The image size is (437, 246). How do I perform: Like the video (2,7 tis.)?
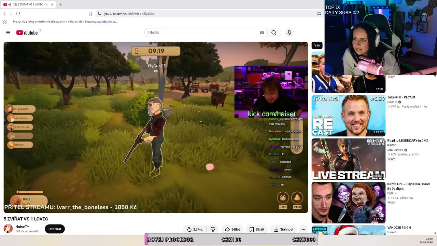[x=195, y=229]
